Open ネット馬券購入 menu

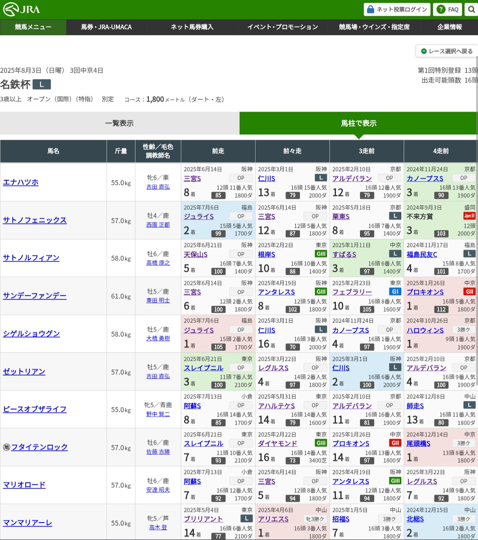(192, 27)
